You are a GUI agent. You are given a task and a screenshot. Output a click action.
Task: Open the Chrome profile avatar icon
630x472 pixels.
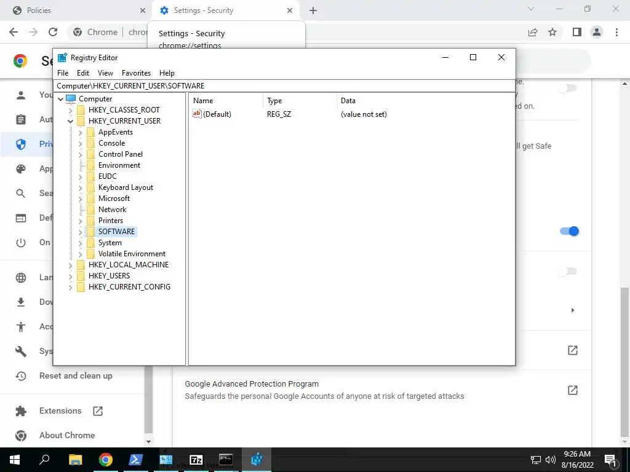tap(597, 32)
